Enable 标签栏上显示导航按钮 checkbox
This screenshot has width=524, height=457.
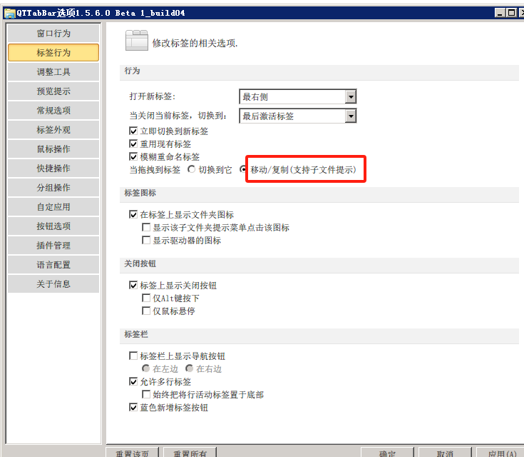pos(133,356)
